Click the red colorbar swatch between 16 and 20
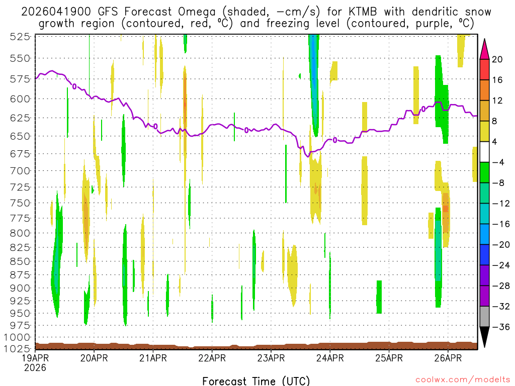 [x=484, y=69]
